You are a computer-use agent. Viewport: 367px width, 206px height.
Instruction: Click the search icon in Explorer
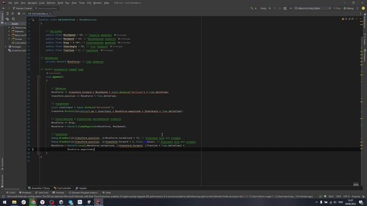pos(13,19)
